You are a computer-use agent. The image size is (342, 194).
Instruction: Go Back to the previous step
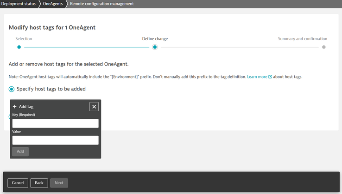[x=39, y=183]
